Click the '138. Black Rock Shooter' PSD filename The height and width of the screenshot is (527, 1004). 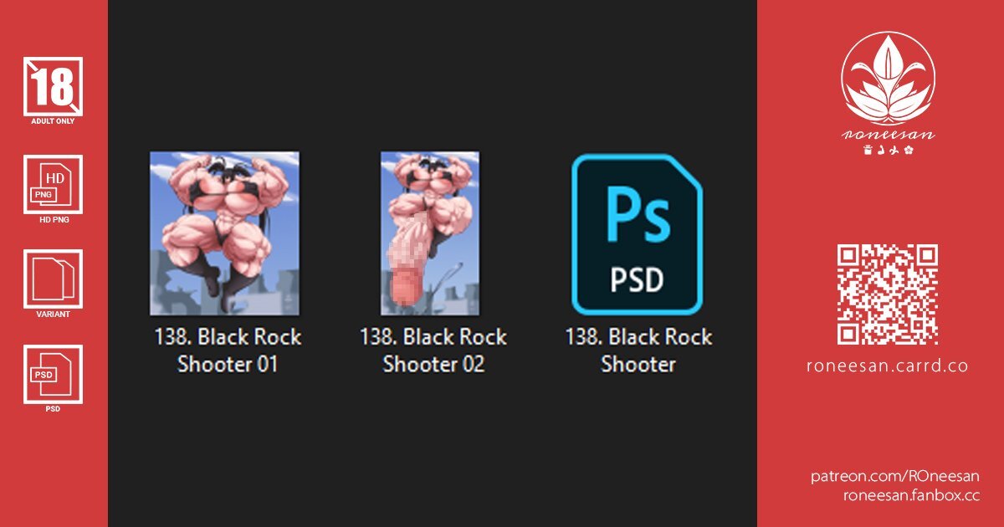(x=638, y=350)
